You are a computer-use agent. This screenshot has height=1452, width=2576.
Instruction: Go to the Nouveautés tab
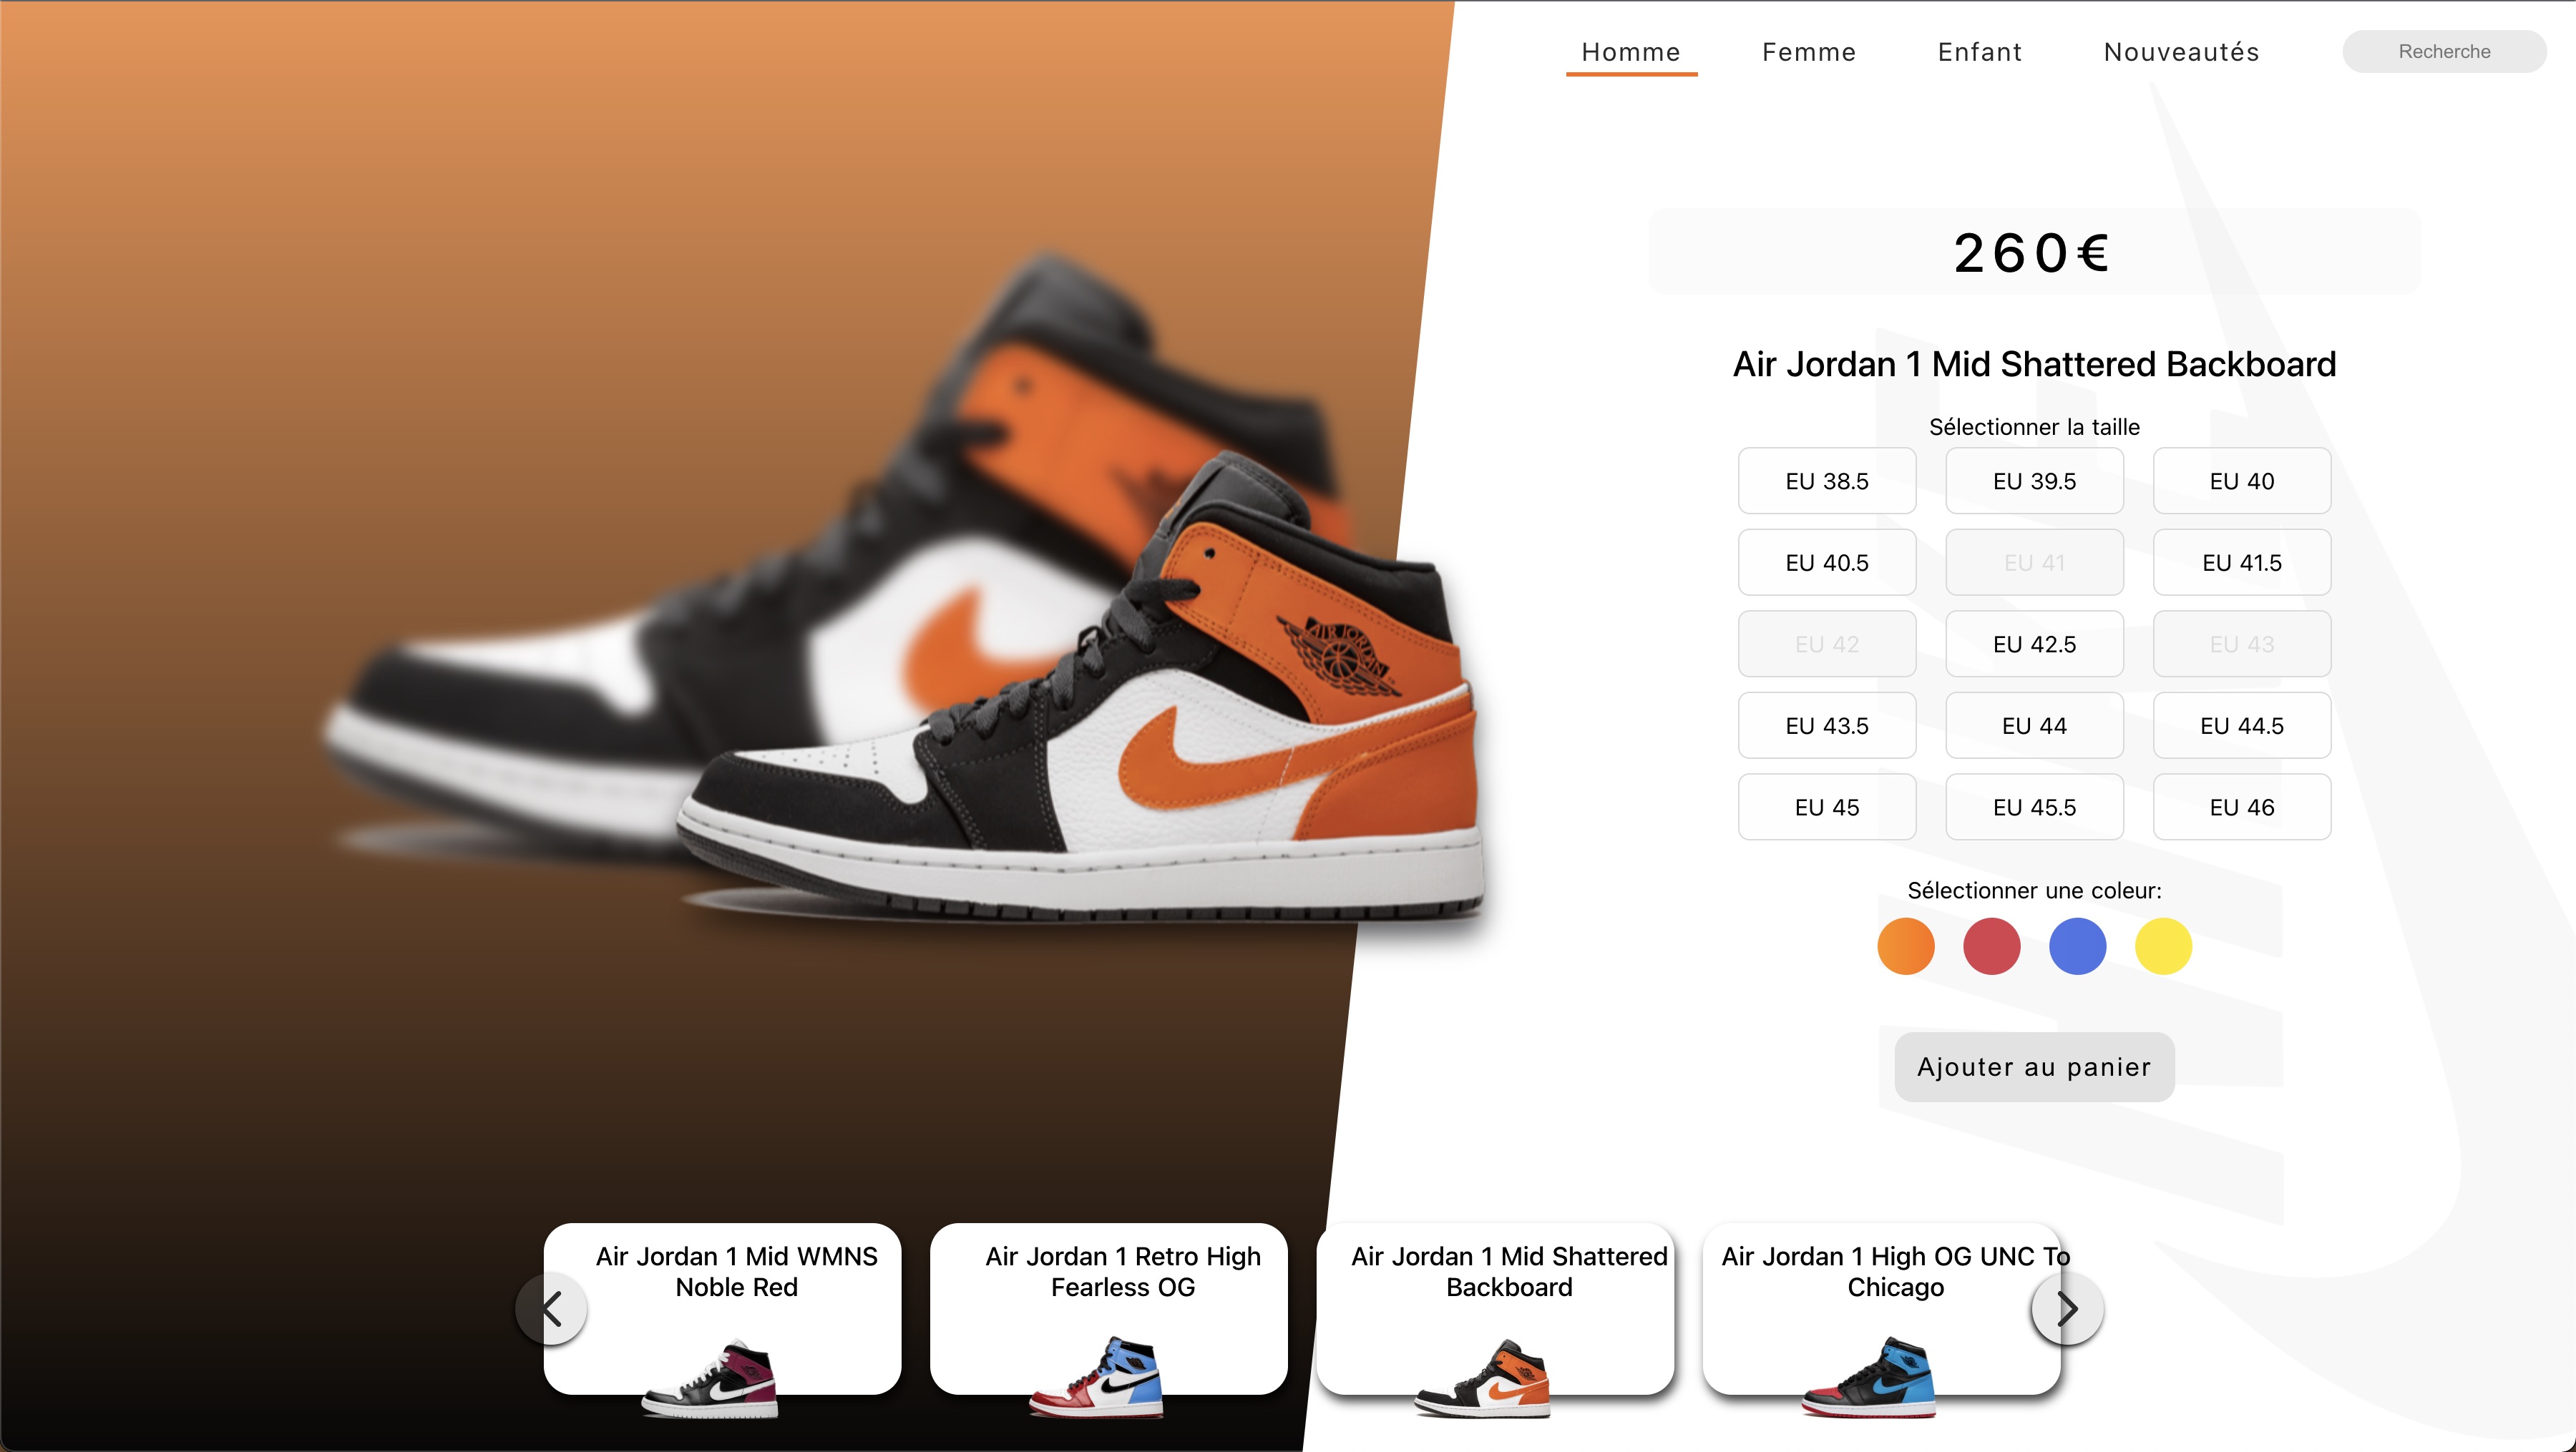pos(2182,52)
